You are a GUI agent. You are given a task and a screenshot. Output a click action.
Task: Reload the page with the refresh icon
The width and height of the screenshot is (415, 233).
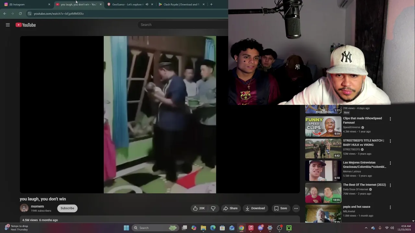click(x=20, y=14)
